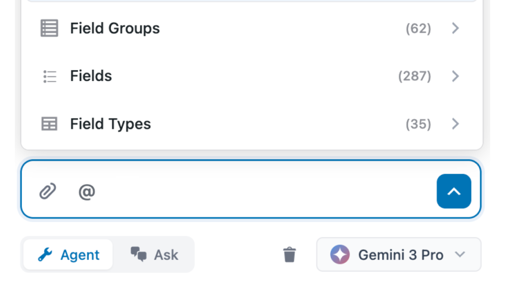The image size is (505, 296).
Task: Click the Gemini sparkle logo icon
Action: [340, 255]
